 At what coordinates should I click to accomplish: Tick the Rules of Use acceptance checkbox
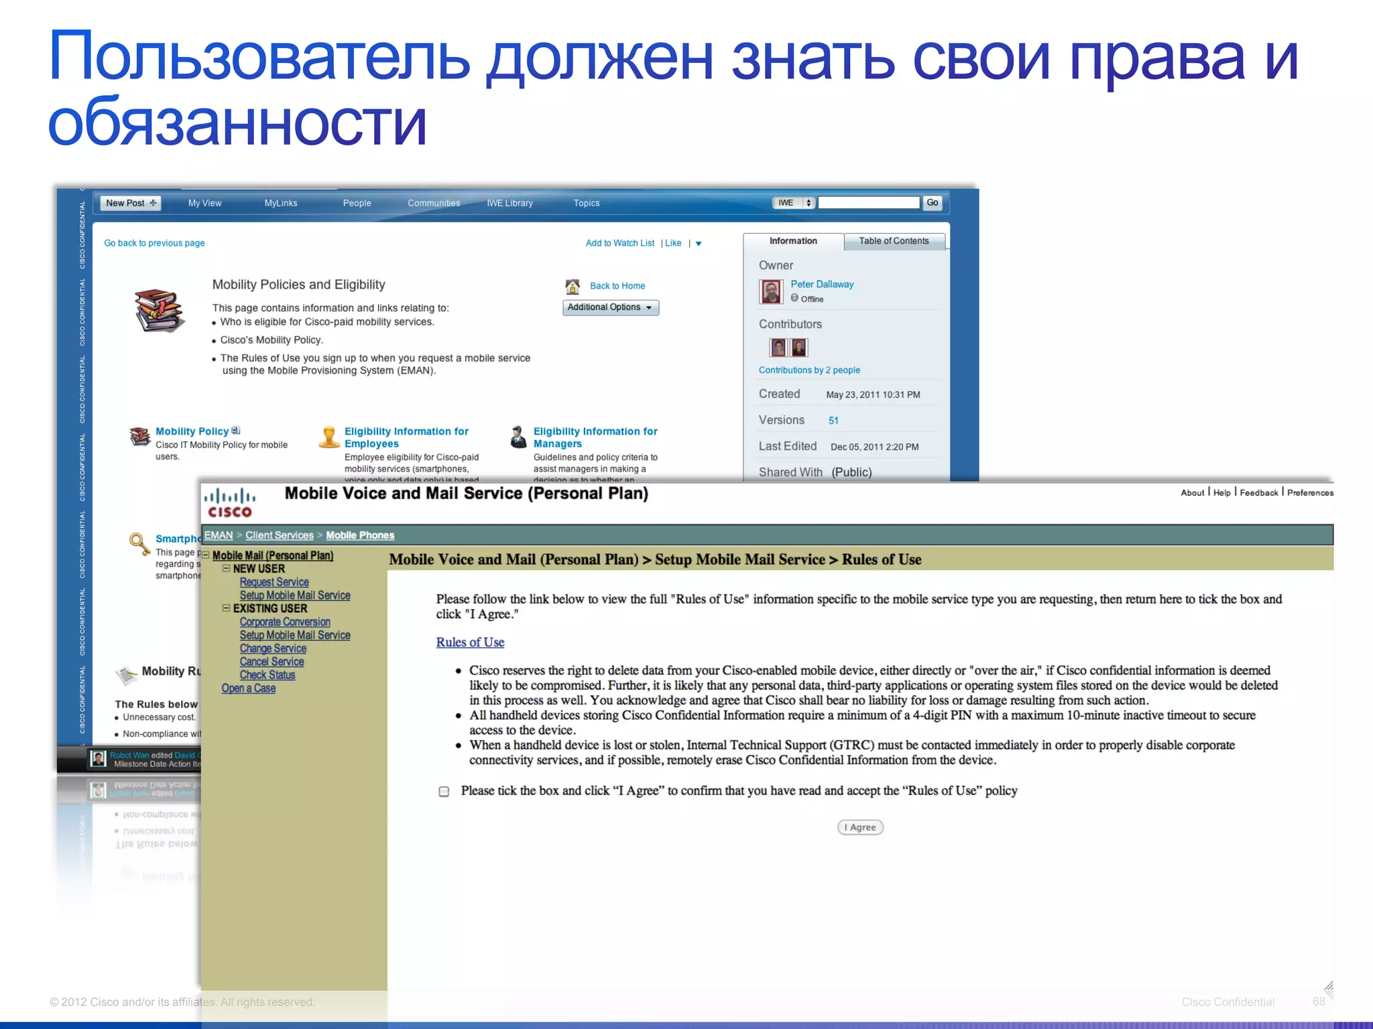tap(444, 792)
